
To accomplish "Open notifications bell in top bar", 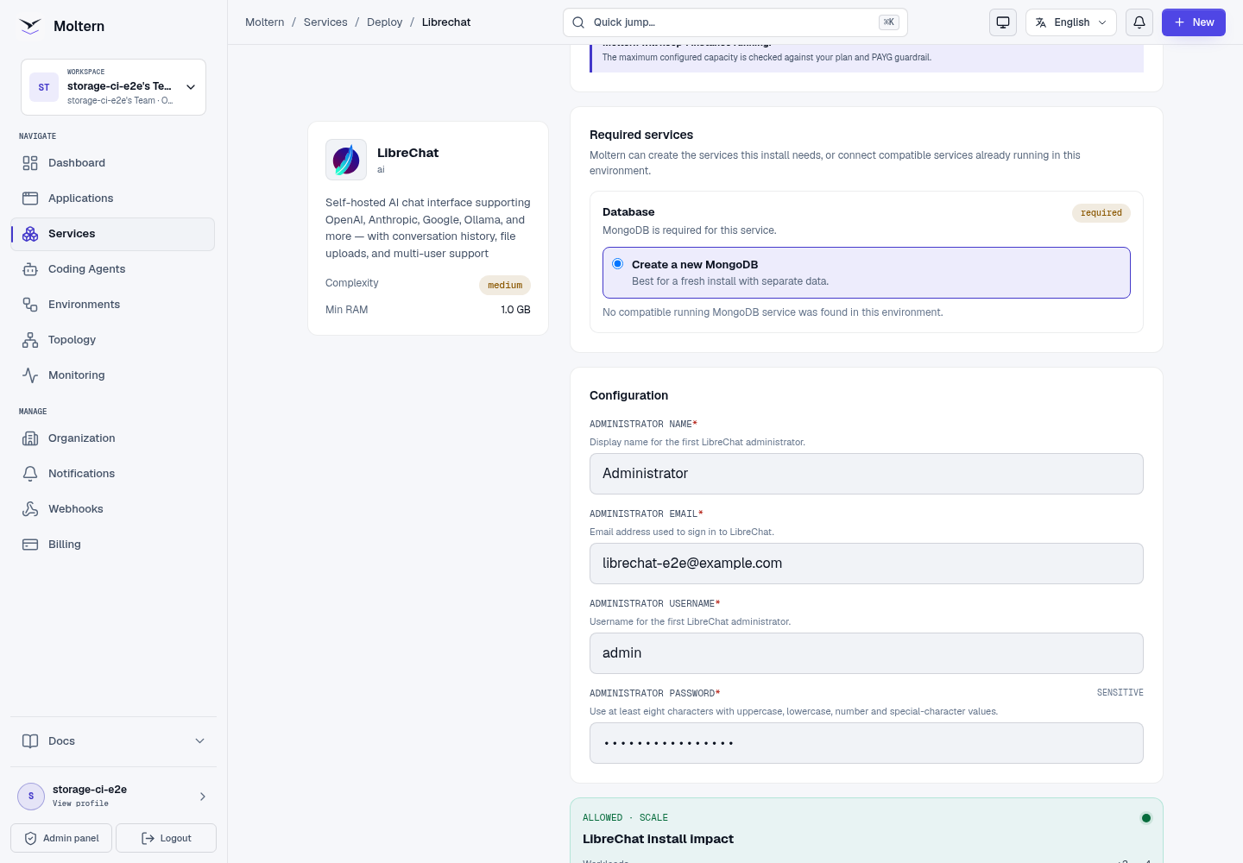I will point(1139,22).
